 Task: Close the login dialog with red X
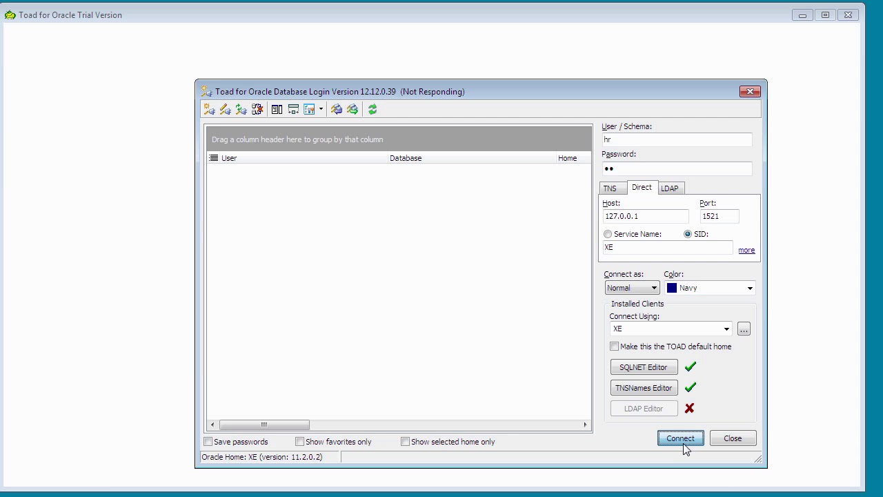coord(750,91)
